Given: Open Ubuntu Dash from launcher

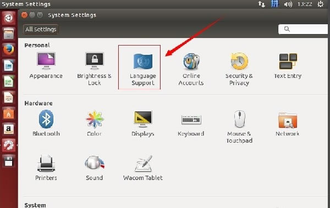Looking at the screenshot, I should click(8, 18).
